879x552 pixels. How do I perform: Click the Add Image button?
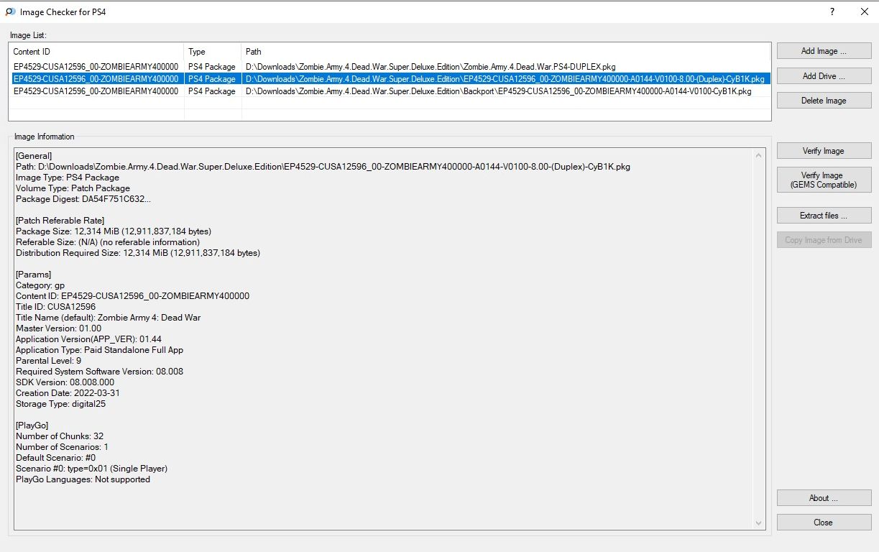click(824, 51)
